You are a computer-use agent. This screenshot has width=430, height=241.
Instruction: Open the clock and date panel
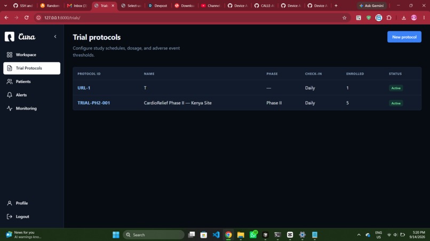click(x=417, y=235)
